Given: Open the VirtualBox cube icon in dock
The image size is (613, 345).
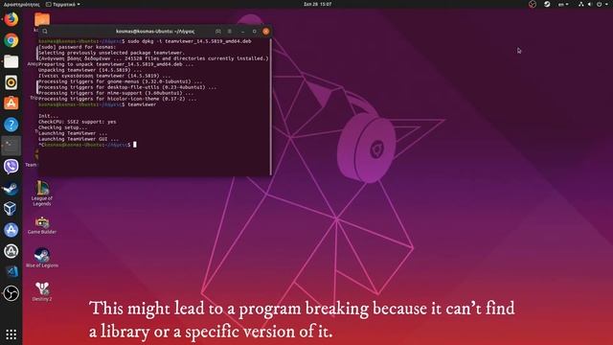Looking at the screenshot, I should pos(11,209).
